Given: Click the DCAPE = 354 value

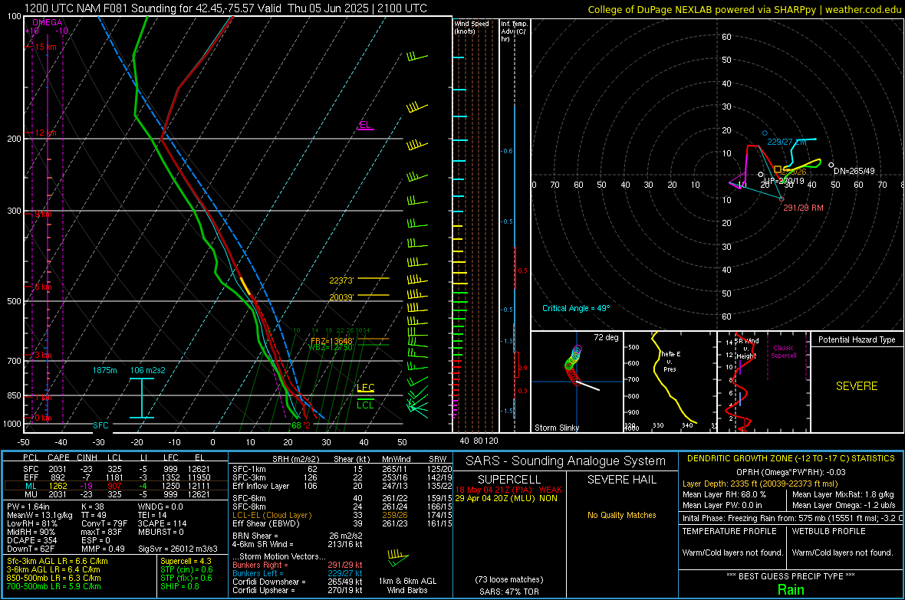Looking at the screenshot, I should [x=31, y=540].
